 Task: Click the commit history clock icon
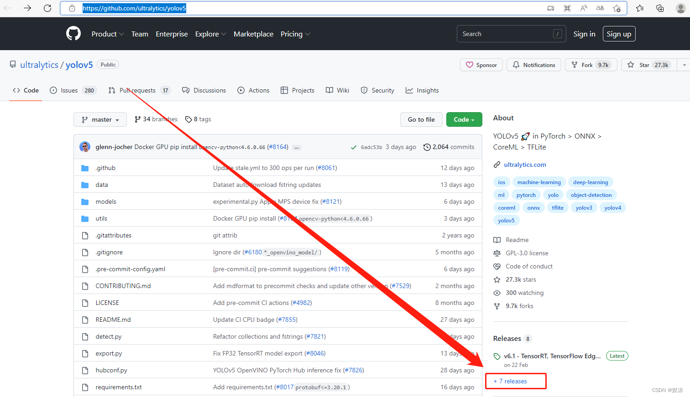pos(427,147)
